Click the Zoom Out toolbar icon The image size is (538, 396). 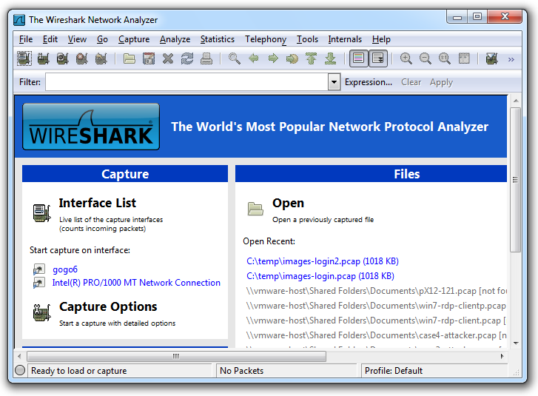(x=426, y=58)
